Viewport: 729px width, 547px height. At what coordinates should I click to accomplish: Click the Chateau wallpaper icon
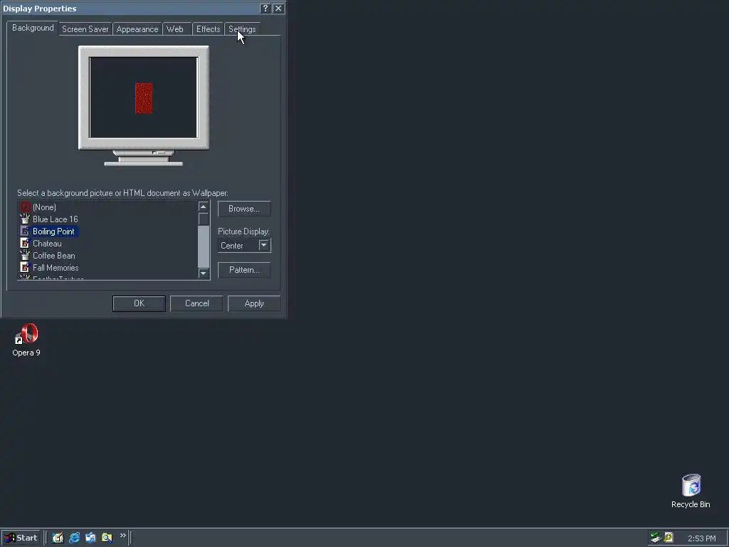pos(25,244)
